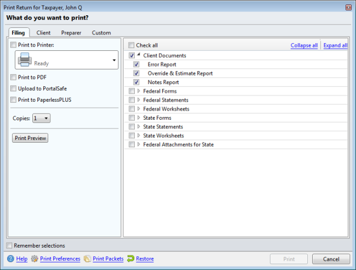Toggle the Remember selections checkbox
The height and width of the screenshot is (270, 356).
click(x=9, y=245)
